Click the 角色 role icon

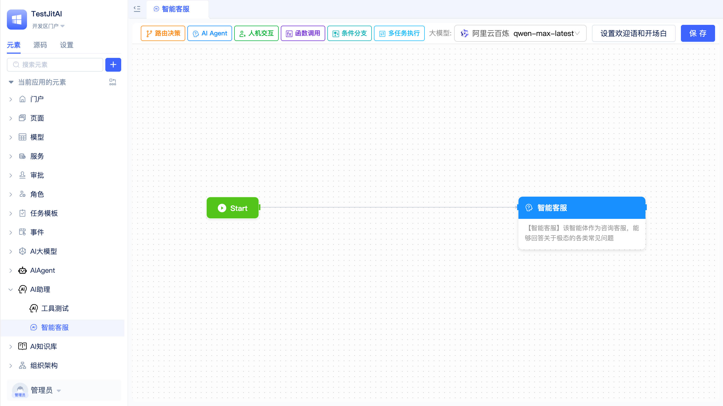[22, 194]
